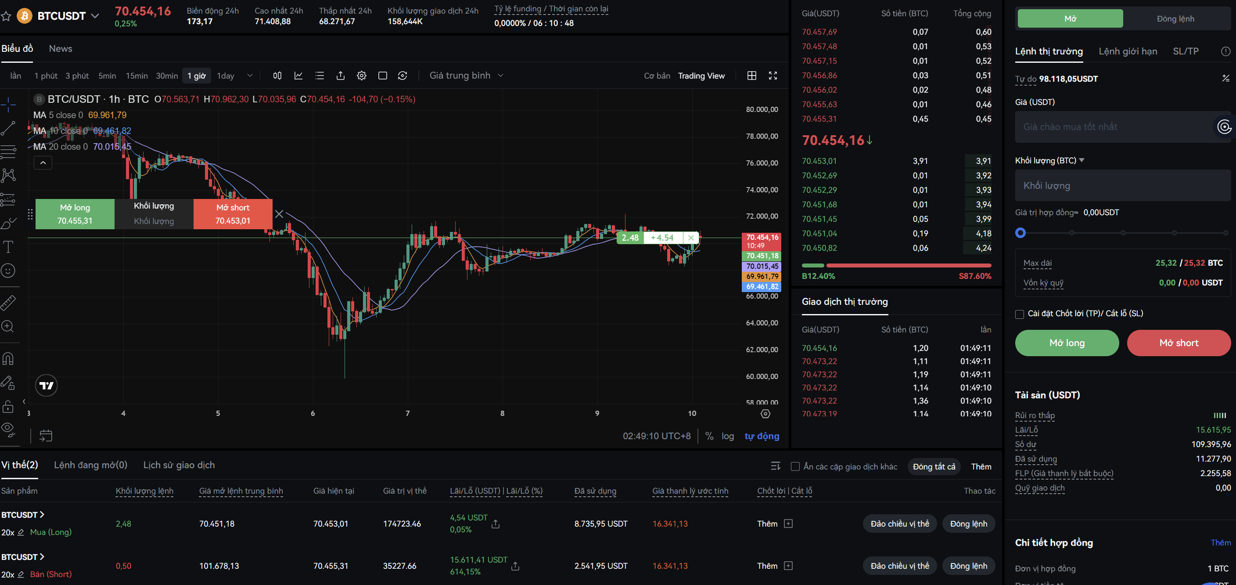Toggle the magnet snap tool
This screenshot has width=1236, height=585.
point(8,358)
